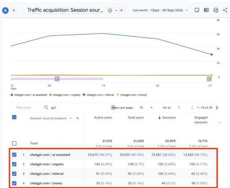Open the Rows per page dropdown showing 10
Image resolution: width=230 pixels, height=188 pixels.
[x=146, y=108]
